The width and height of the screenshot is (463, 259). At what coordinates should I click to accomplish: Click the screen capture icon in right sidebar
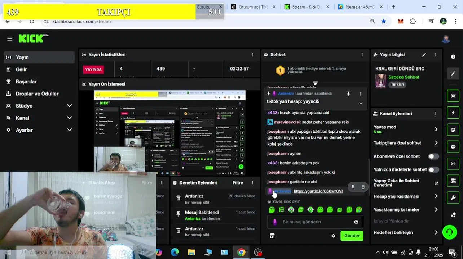pyautogui.click(x=453, y=96)
